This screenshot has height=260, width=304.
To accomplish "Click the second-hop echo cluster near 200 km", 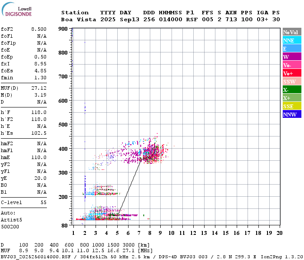I will (102, 190).
